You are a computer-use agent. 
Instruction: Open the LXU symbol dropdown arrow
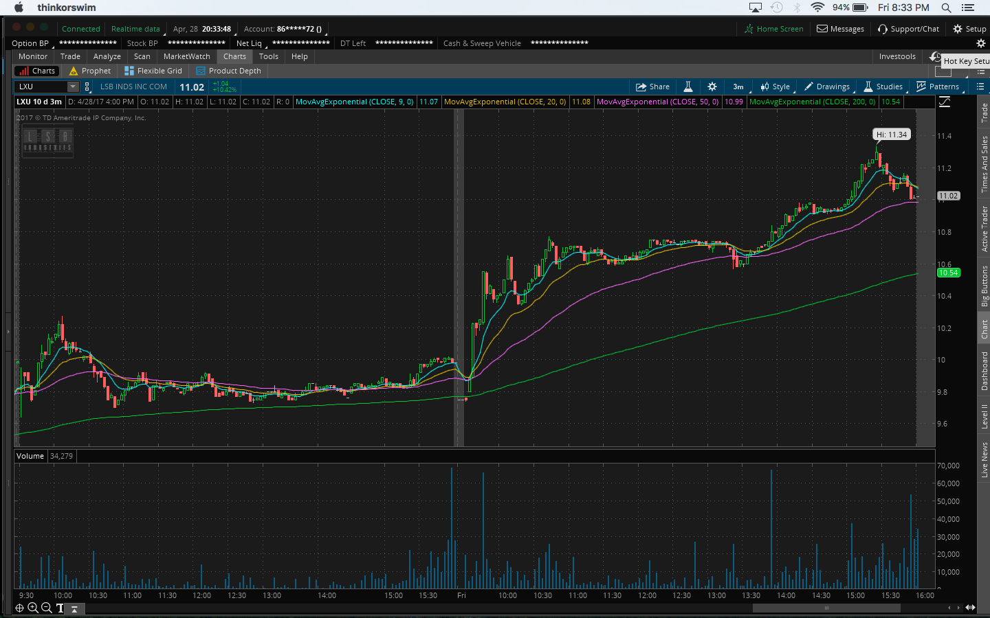[x=72, y=87]
